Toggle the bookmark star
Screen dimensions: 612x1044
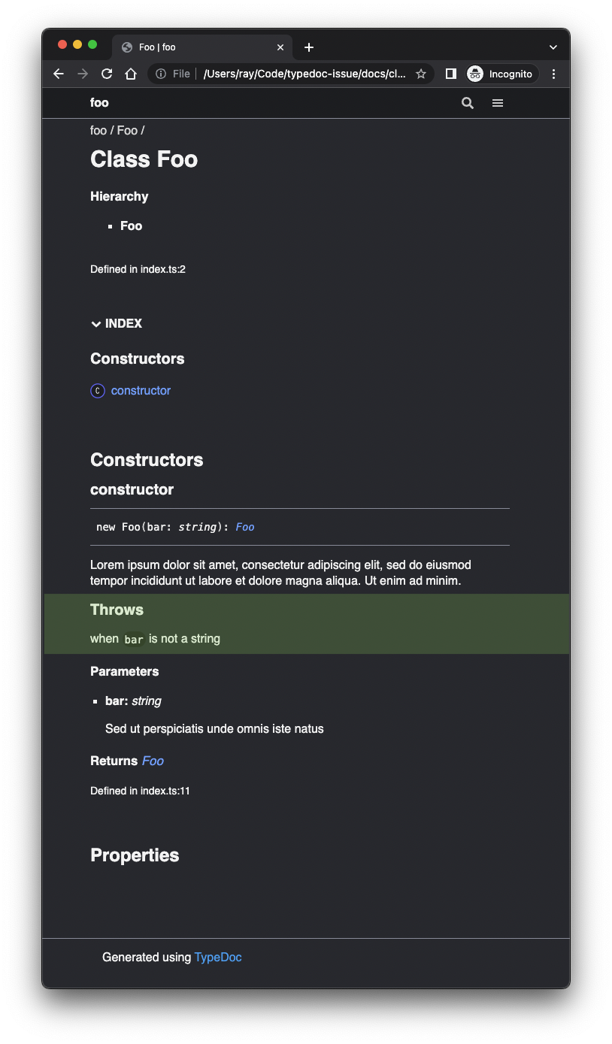(x=421, y=74)
